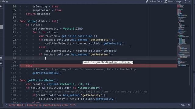Click the vertical scrollbar of the editor
Image resolution: width=195 pixels, height=109 pixels.
tap(190, 75)
